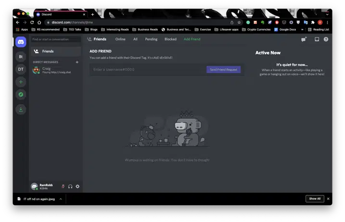Open Exercise bookmark folder
The width and height of the screenshot is (345, 222).
[203, 29]
